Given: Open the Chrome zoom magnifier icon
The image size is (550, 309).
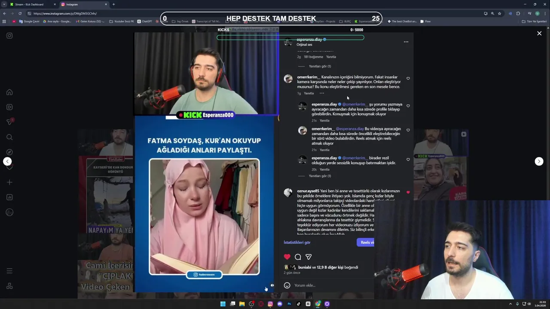Looking at the screenshot, I should (x=492, y=13).
